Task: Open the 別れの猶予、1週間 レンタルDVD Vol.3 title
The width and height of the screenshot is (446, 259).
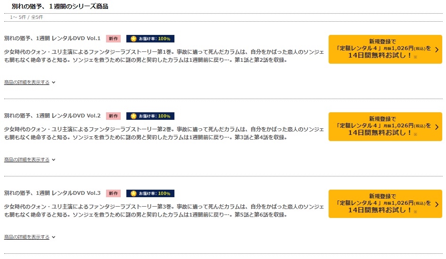Action: tap(52, 193)
